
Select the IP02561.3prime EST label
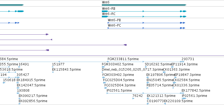195,96
